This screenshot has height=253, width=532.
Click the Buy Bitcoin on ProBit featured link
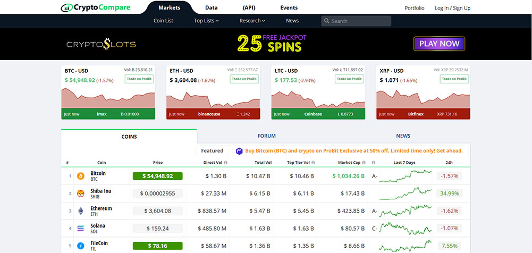coord(354,151)
